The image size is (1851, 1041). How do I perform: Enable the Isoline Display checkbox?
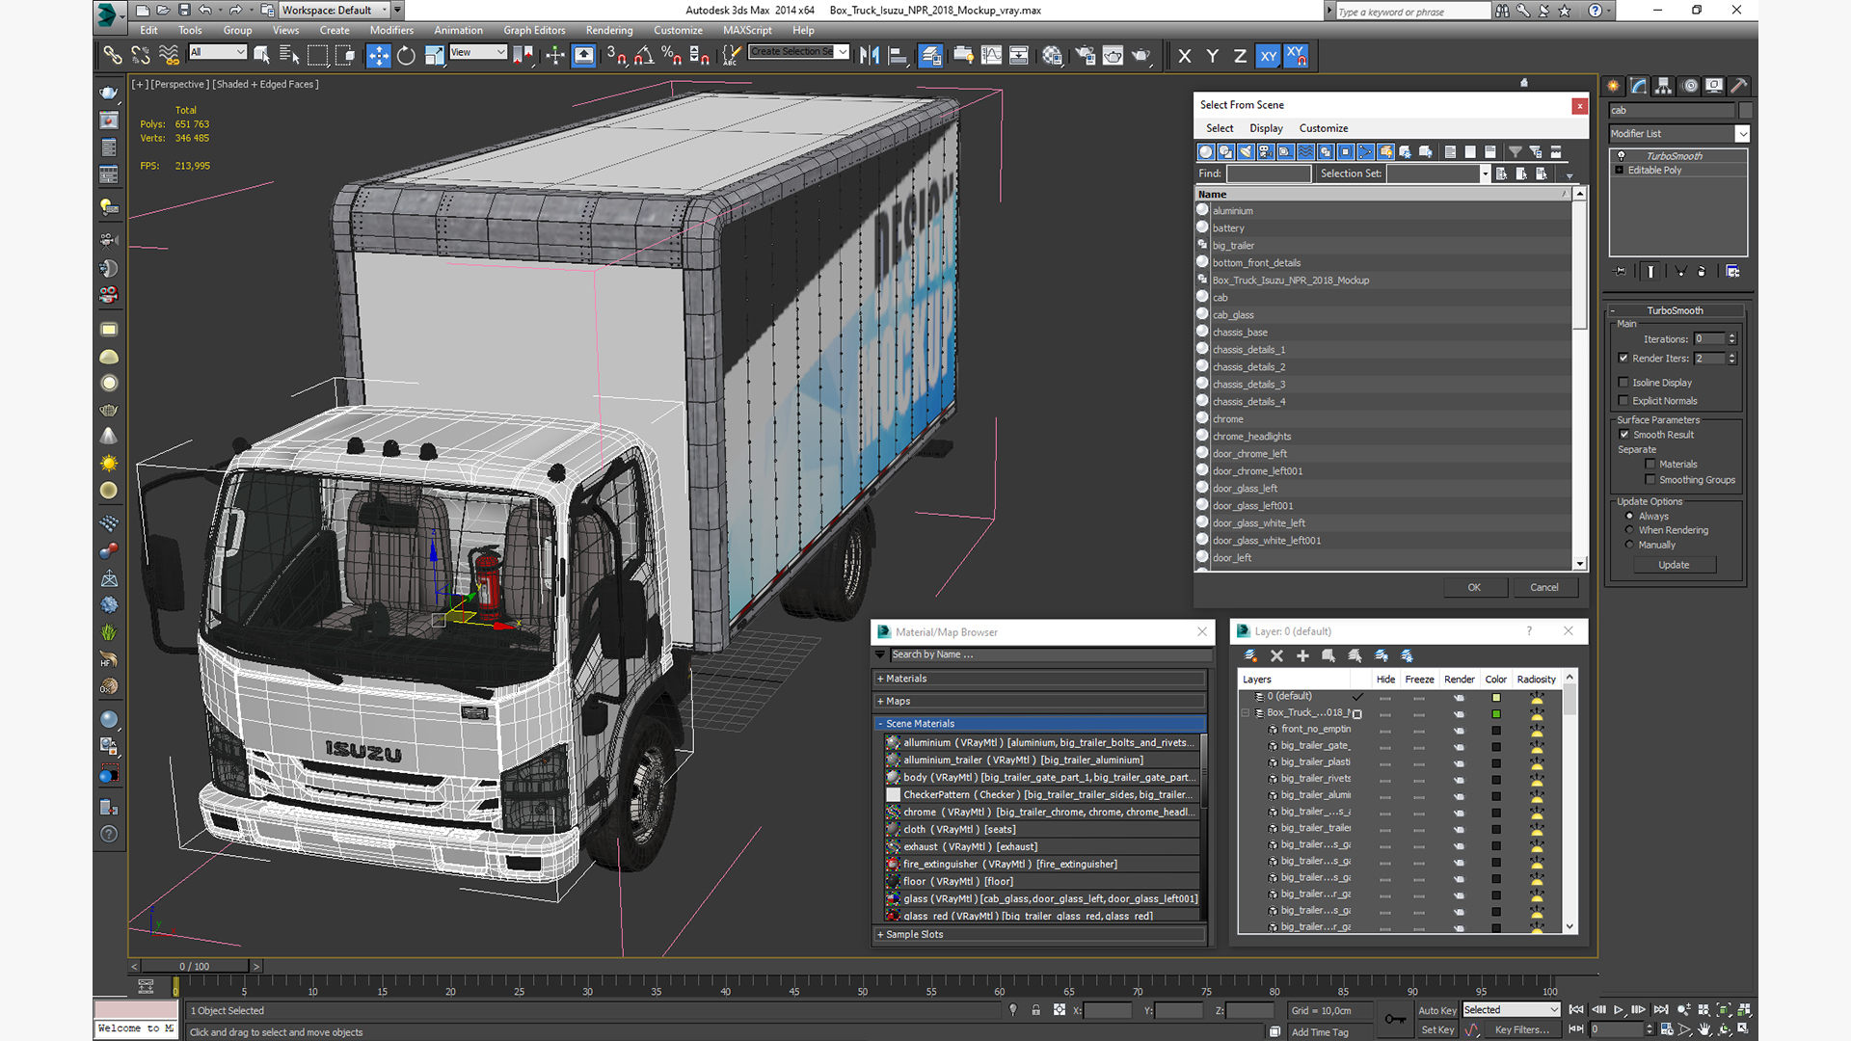[x=1623, y=383]
